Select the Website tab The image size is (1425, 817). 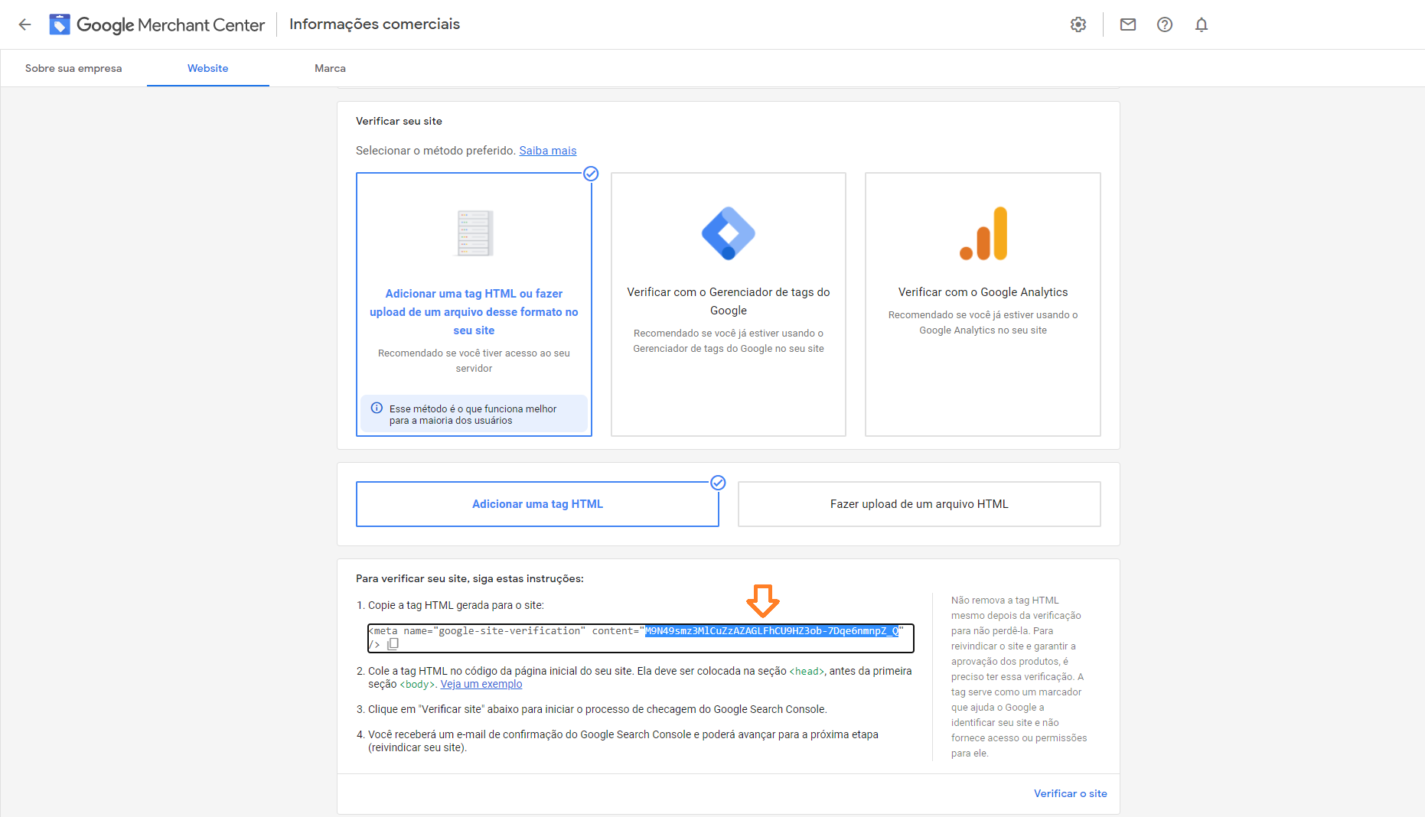pyautogui.click(x=208, y=68)
